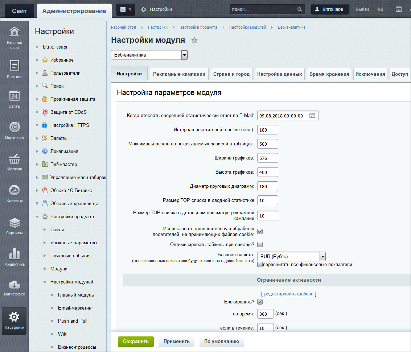Viewport: 411px width, 352px height.
Task: Toggle the cookie-less visitors processing checkbox
Action: click(x=260, y=231)
